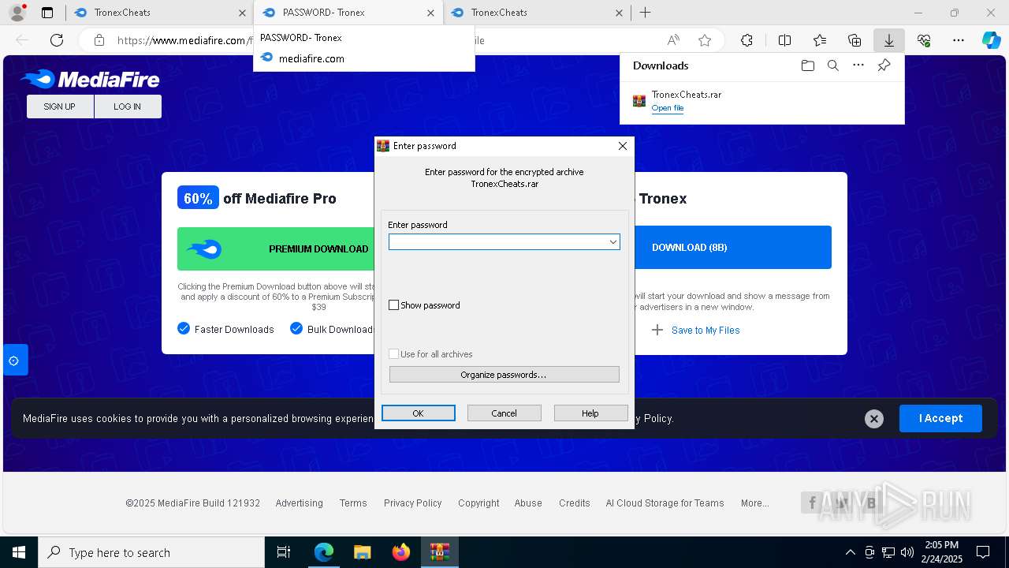Expand the password history dropdown arrow

[x=612, y=242]
